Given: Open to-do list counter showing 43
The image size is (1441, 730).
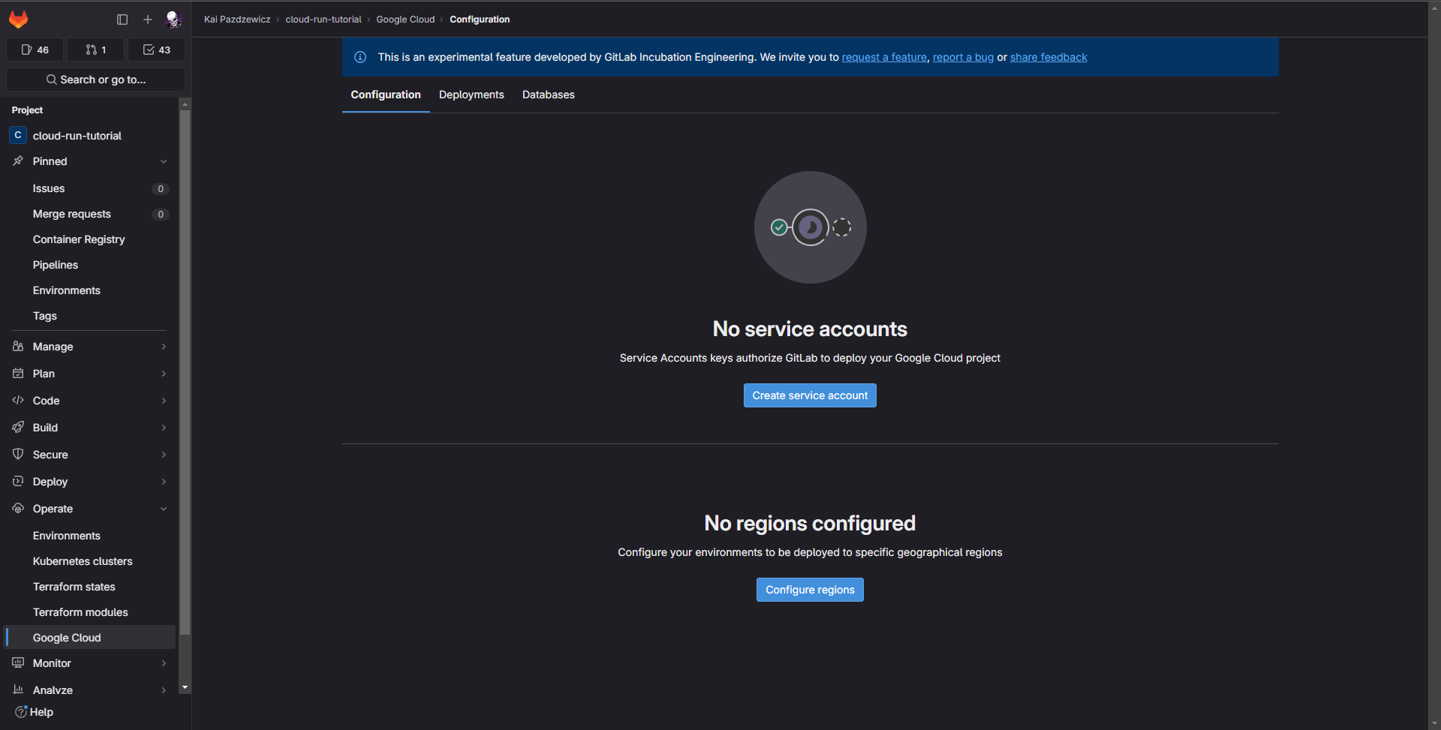Looking at the screenshot, I should click(157, 50).
